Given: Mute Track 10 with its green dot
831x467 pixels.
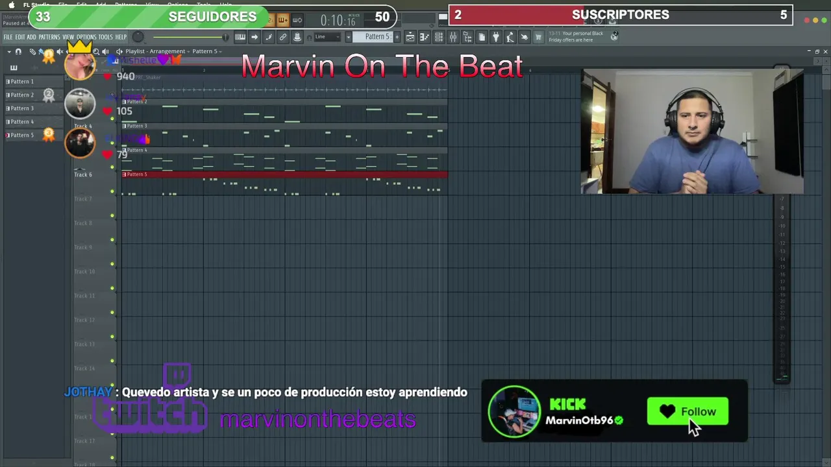Looking at the screenshot, I should (x=112, y=288).
